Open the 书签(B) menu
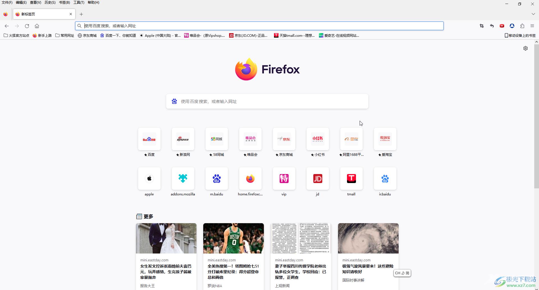Screen dimensions: 539x290 (x=65, y=3)
